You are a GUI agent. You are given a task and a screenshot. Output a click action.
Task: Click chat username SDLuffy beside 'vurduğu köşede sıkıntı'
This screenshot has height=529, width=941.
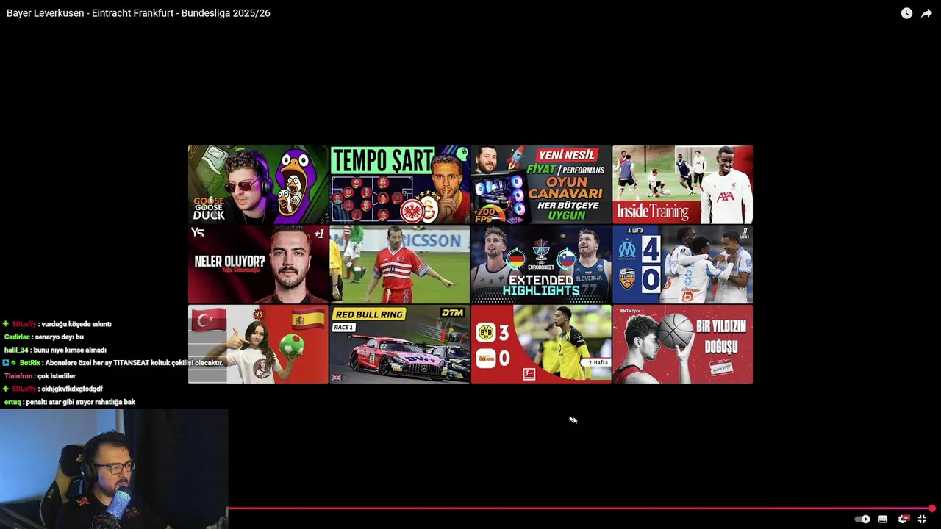click(24, 324)
